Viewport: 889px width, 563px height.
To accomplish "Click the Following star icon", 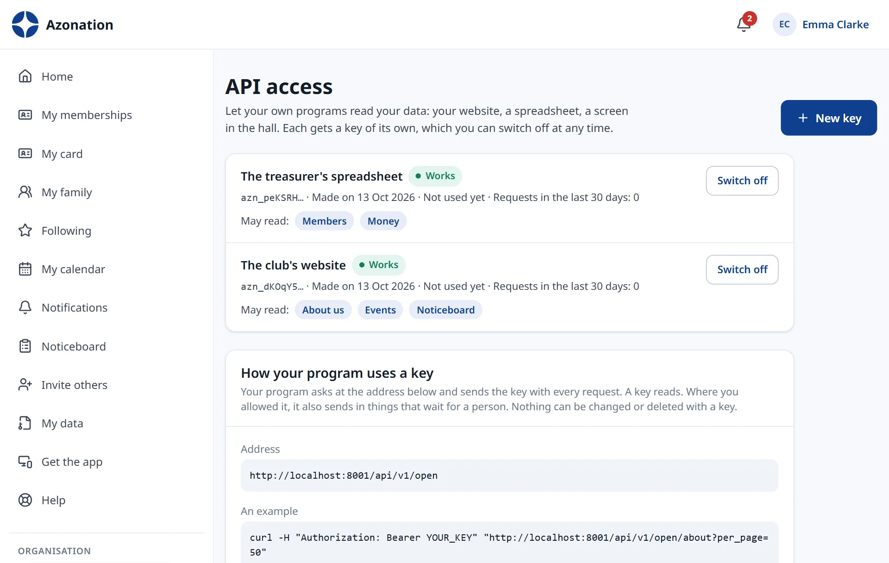I will point(25,230).
